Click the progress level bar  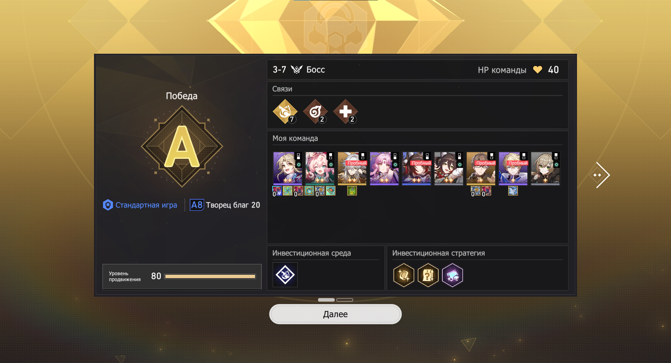coord(210,276)
